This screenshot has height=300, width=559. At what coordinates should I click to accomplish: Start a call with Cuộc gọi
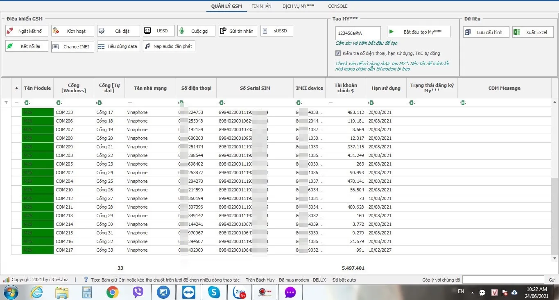[x=196, y=31]
